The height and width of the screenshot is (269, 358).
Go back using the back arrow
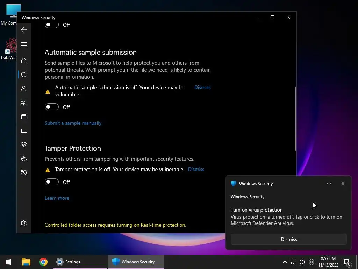click(24, 30)
